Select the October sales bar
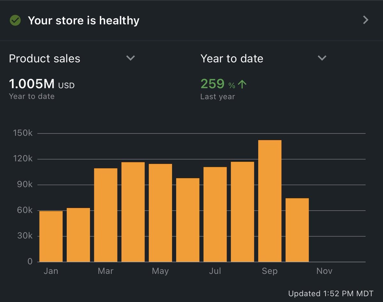383x302 pixels. (x=297, y=230)
